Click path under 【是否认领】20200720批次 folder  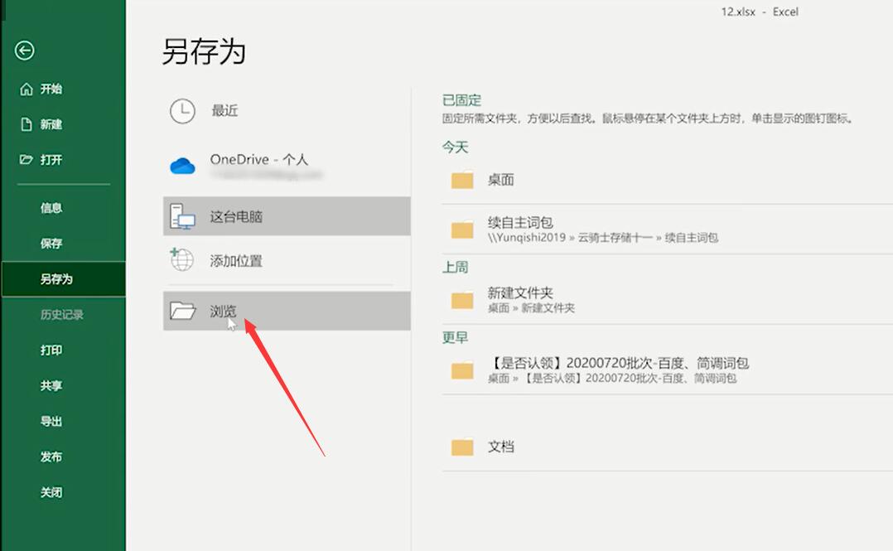(x=611, y=379)
